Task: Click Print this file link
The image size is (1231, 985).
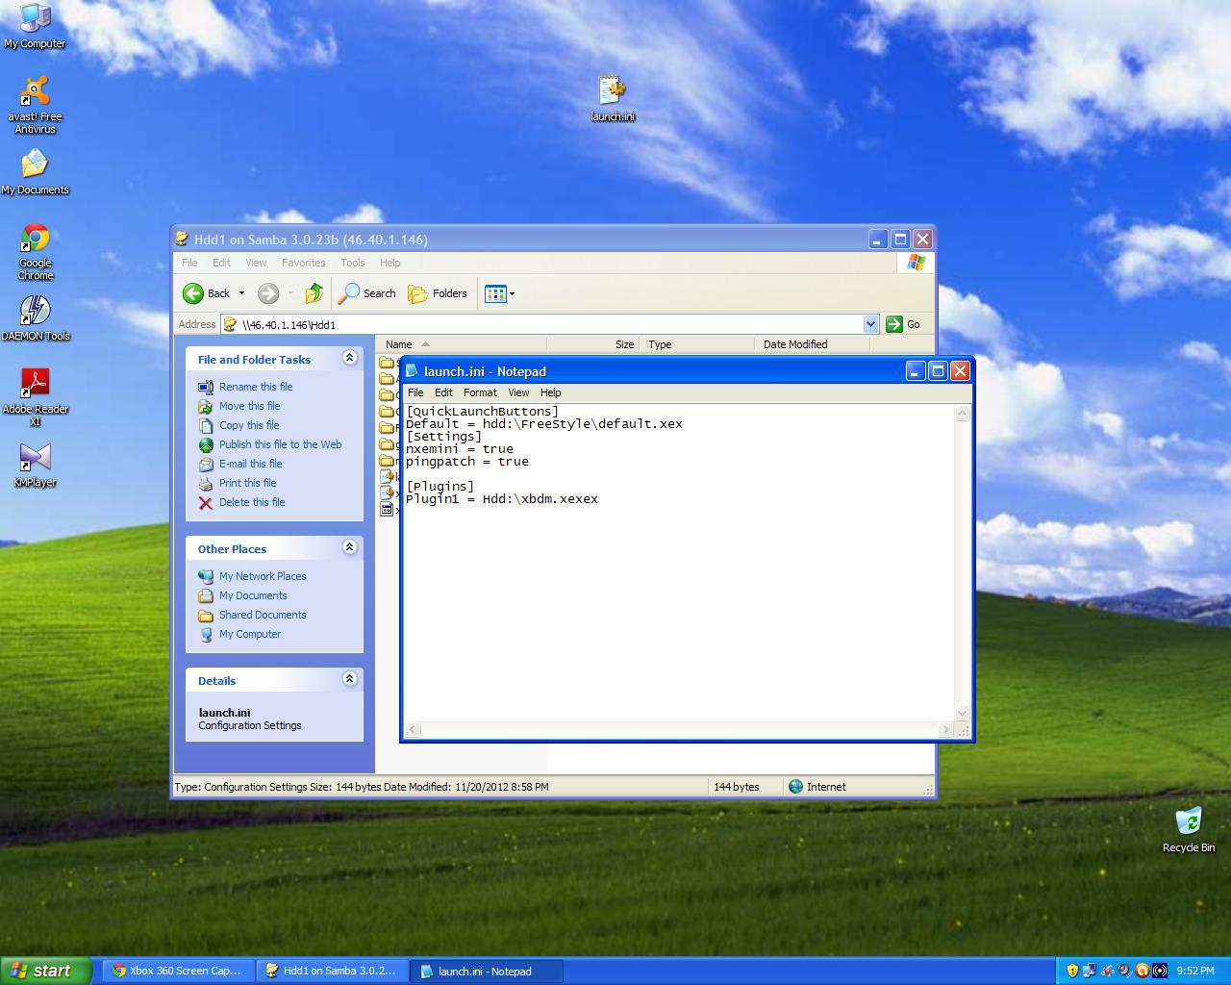Action: 247,483
